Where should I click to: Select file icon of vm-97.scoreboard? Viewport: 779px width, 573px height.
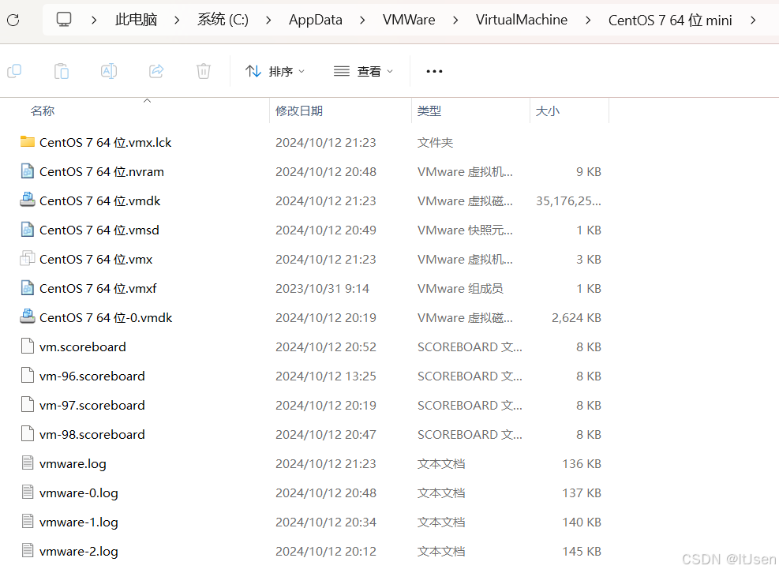[x=28, y=405]
